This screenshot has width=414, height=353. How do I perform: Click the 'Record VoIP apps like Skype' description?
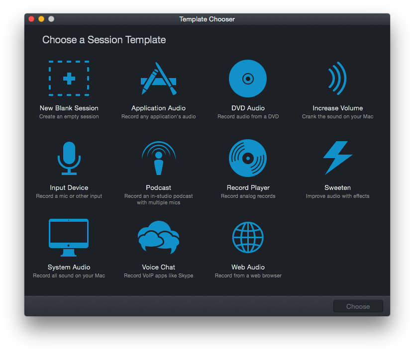coord(158,275)
